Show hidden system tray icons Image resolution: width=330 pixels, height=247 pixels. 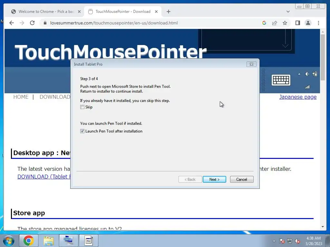[x=274, y=241]
